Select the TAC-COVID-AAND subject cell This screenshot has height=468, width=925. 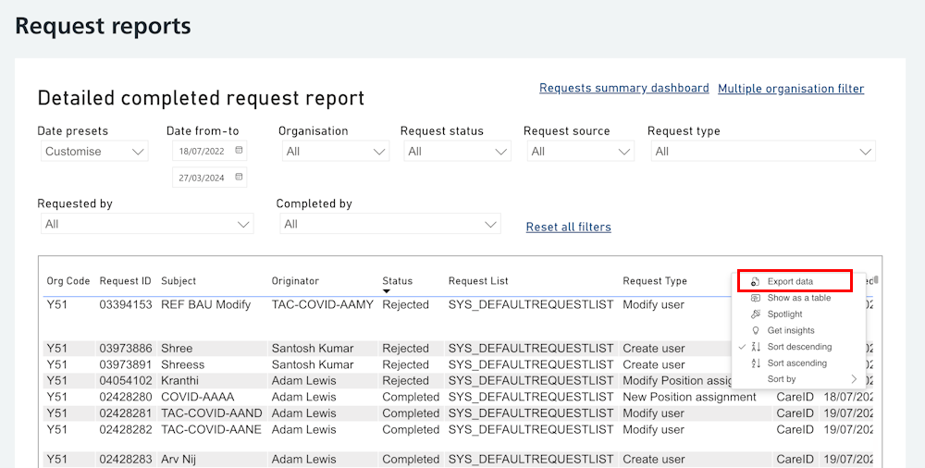pos(212,413)
